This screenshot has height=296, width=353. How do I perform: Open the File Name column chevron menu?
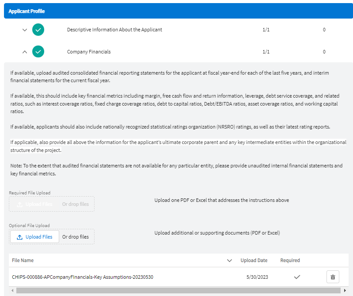229,261
